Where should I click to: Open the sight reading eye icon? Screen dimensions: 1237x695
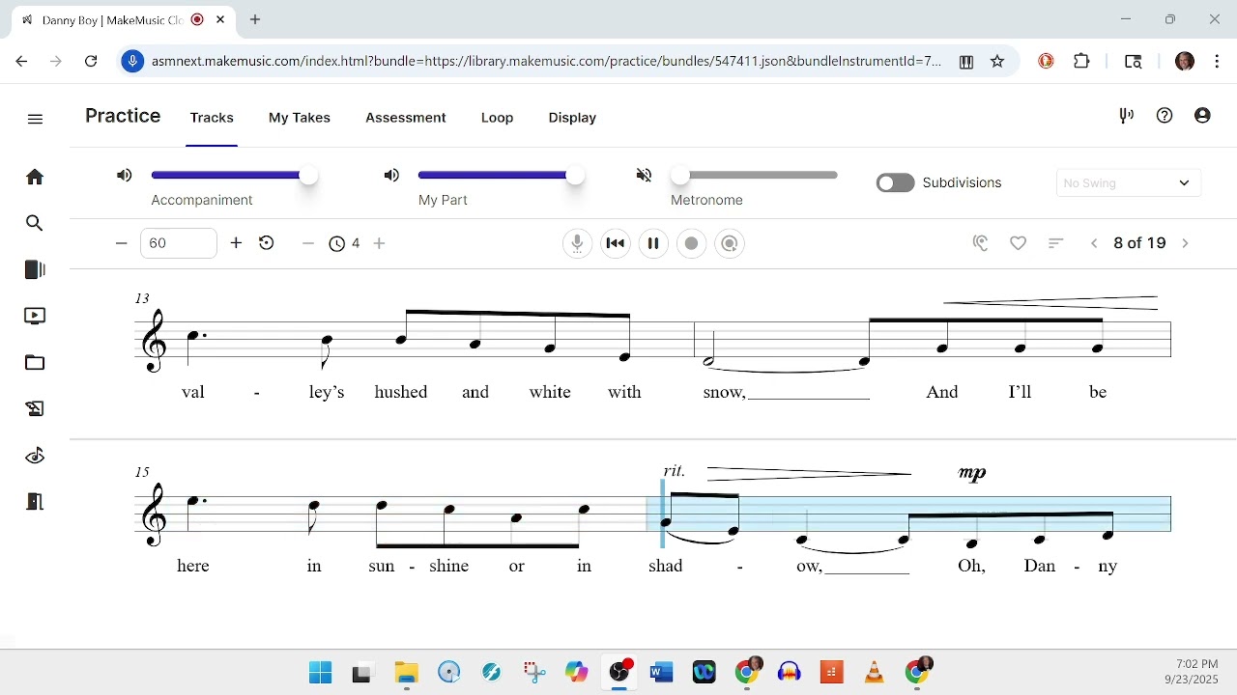coord(35,455)
